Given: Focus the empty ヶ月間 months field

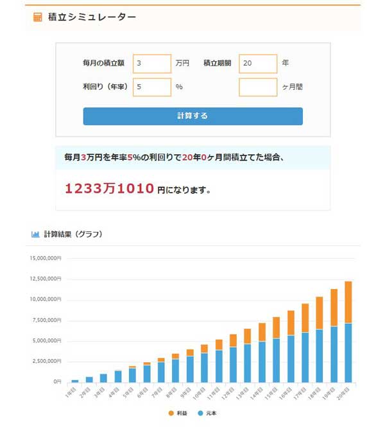Looking at the screenshot, I should 257,87.
